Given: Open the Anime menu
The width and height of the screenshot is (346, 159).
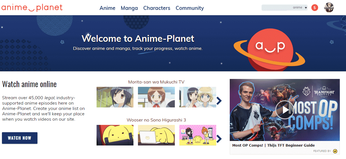Looking at the screenshot, I should 107,8.
